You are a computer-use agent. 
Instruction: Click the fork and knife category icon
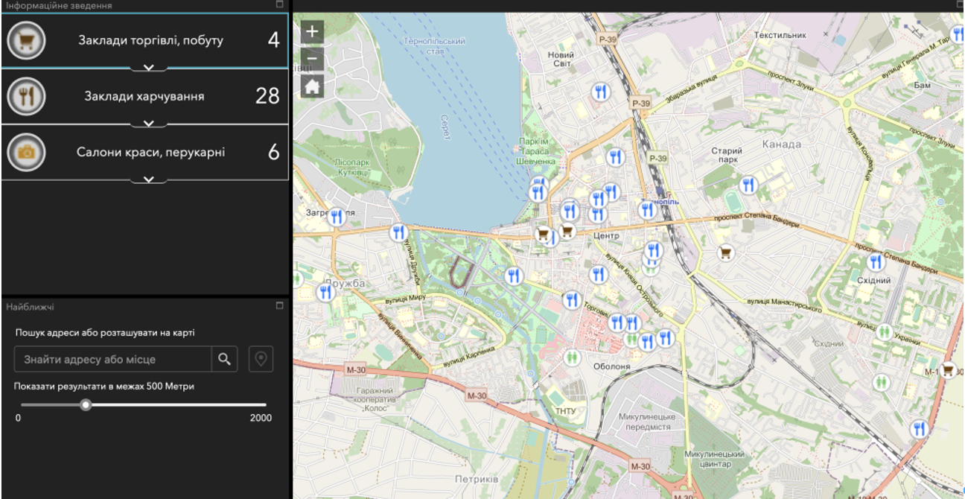27,96
